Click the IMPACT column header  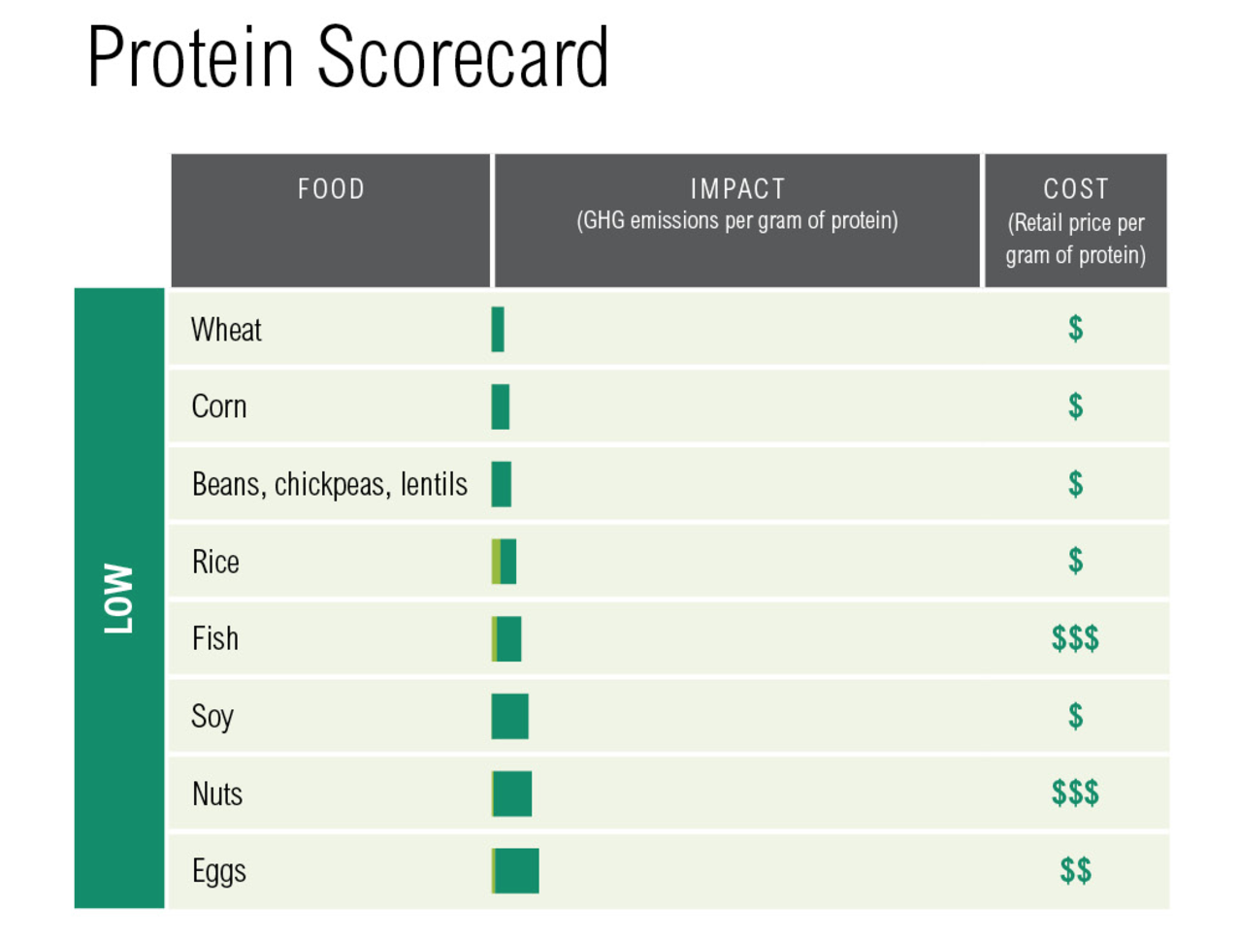(x=737, y=189)
